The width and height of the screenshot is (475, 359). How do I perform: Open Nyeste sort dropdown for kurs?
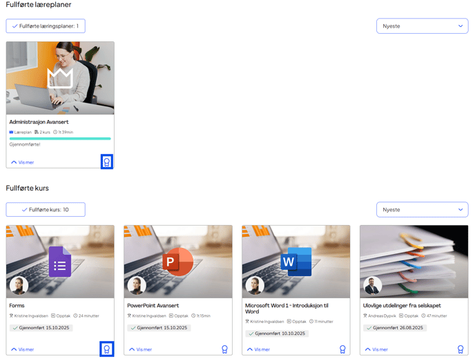(422, 209)
